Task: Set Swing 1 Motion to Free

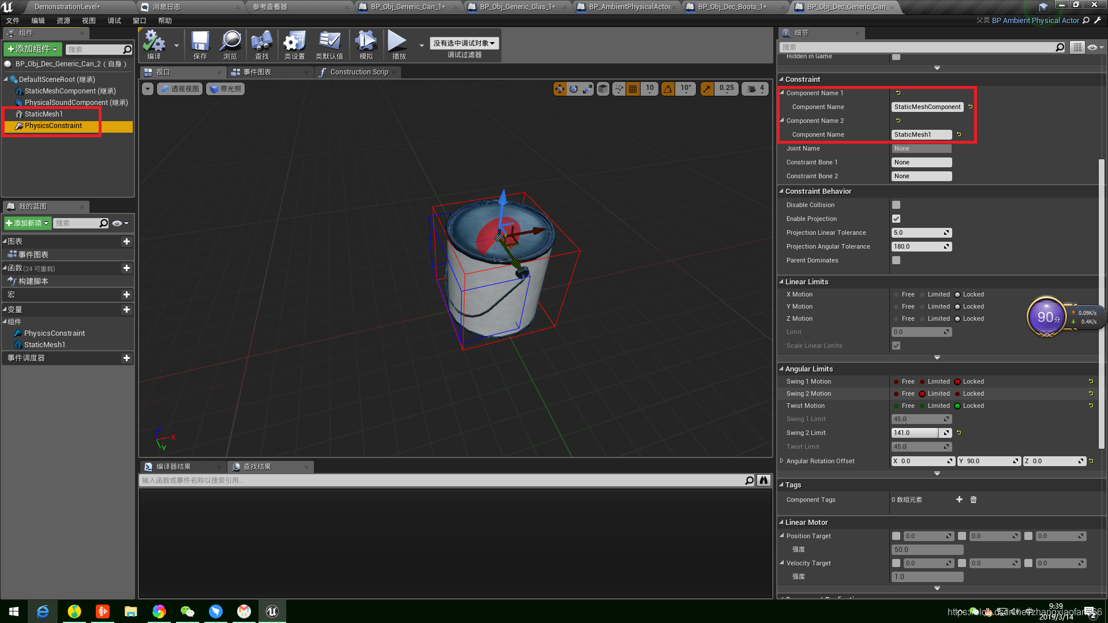Action: (x=897, y=382)
